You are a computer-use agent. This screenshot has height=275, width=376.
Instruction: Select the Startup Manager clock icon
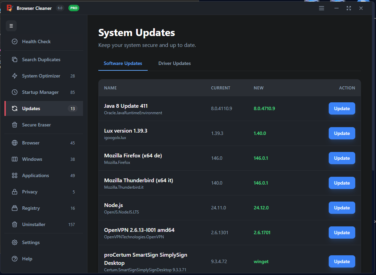(x=15, y=92)
